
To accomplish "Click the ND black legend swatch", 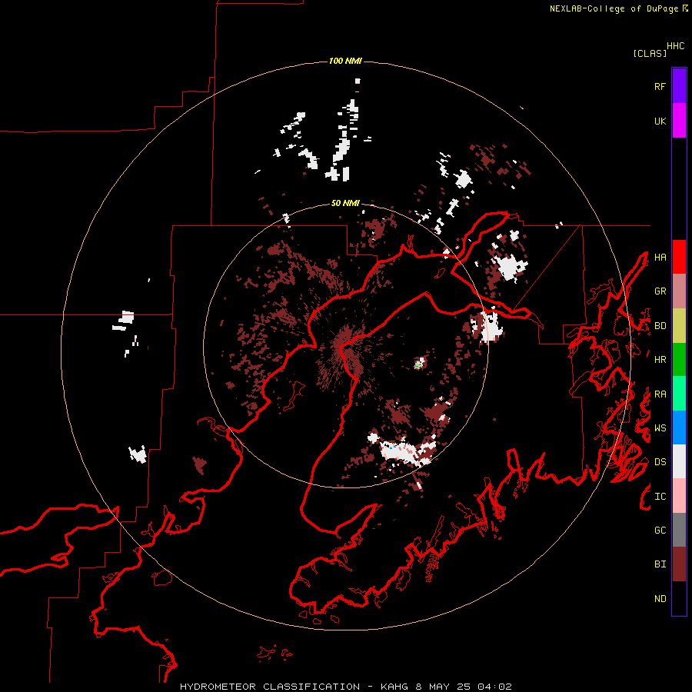I will click(x=679, y=598).
